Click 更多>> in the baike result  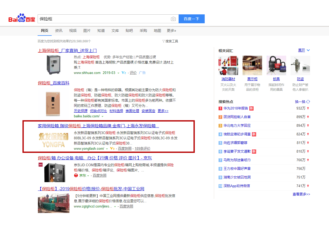(163, 111)
